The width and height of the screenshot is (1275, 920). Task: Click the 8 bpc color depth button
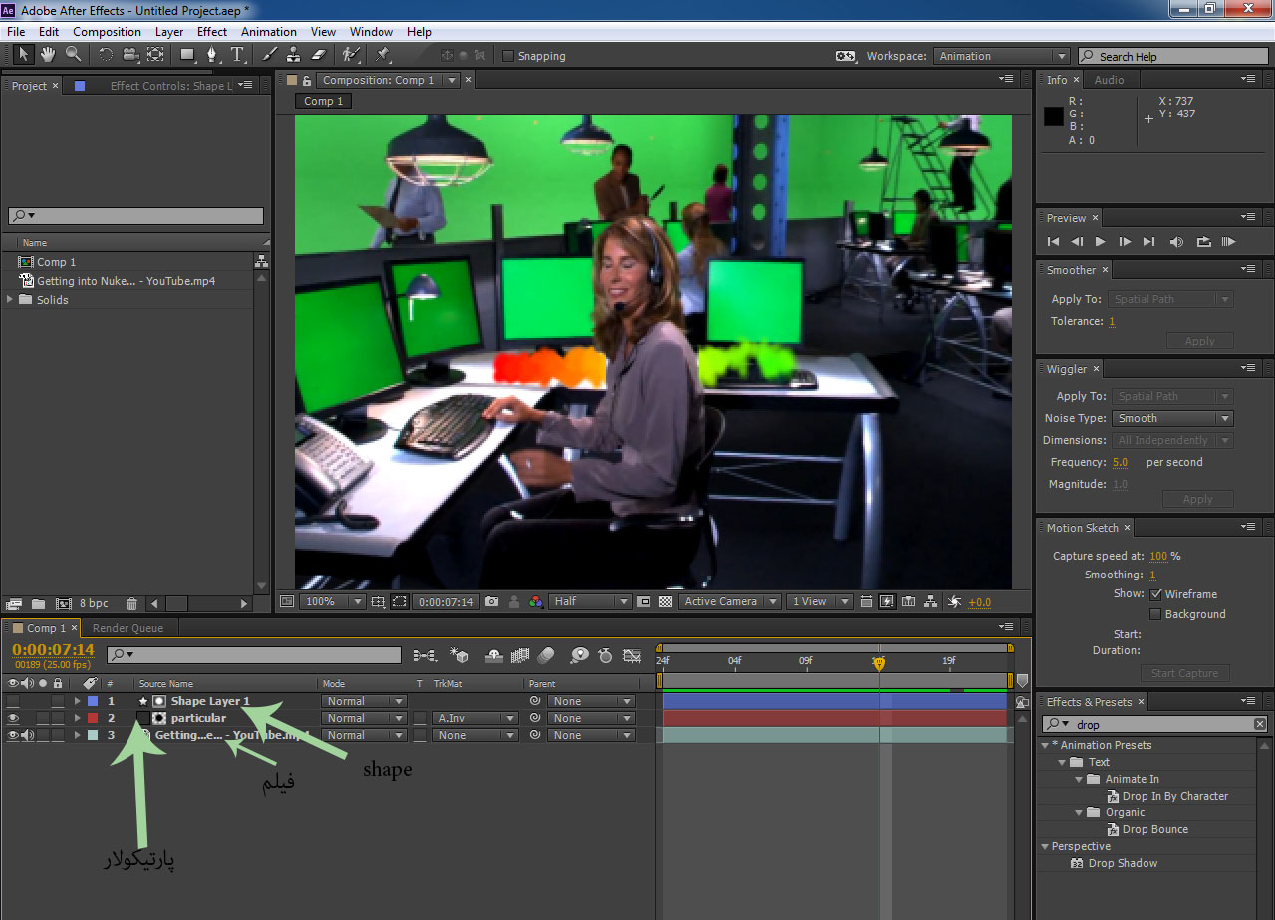94,603
